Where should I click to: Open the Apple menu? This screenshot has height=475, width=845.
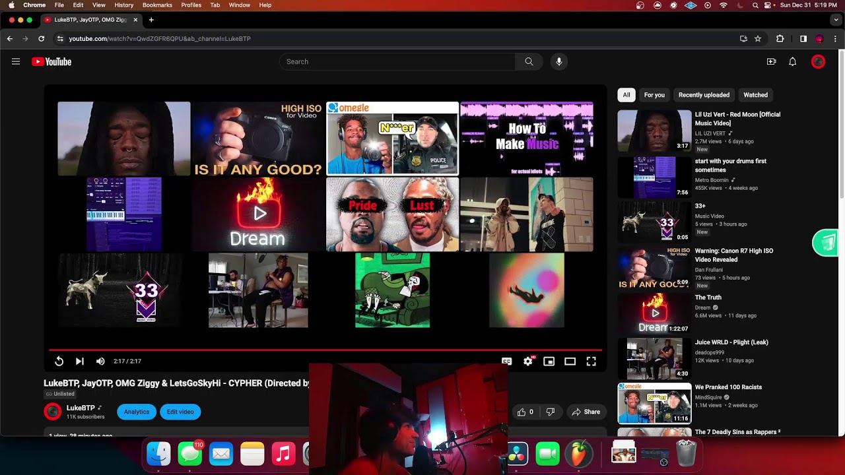(11, 5)
